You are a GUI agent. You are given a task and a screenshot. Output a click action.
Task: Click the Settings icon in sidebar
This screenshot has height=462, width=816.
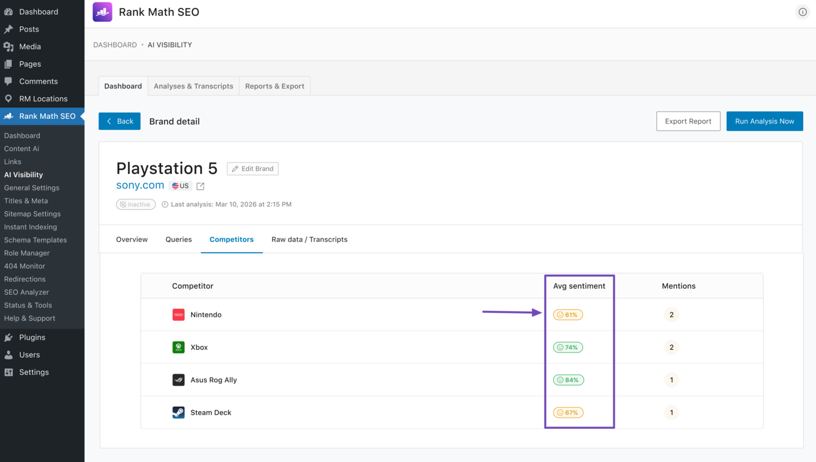pyautogui.click(x=9, y=372)
